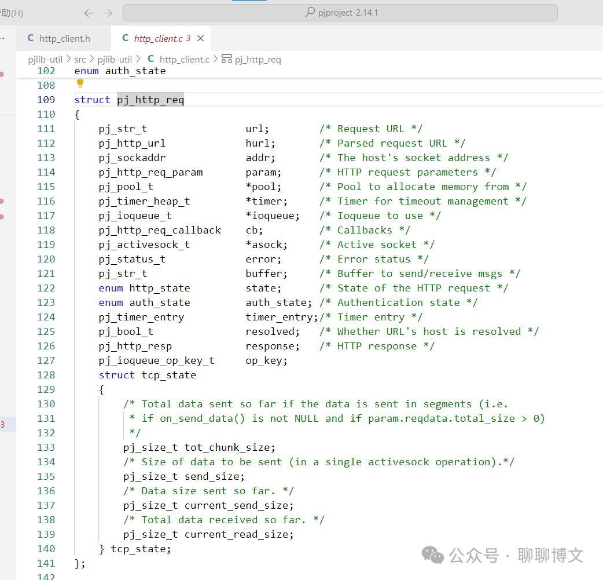Click the pj_http_req_param type
This screenshot has width=603, height=580.
150,172
